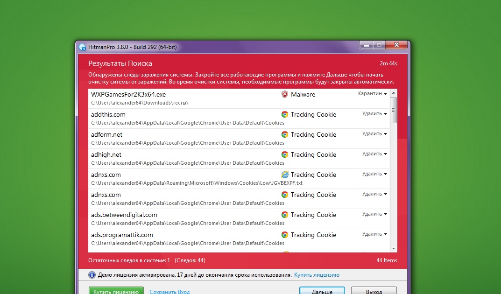Click the blue Купить лицензию link
Image resolution: width=501 pixels, height=294 pixels.
pyautogui.click(x=317, y=275)
